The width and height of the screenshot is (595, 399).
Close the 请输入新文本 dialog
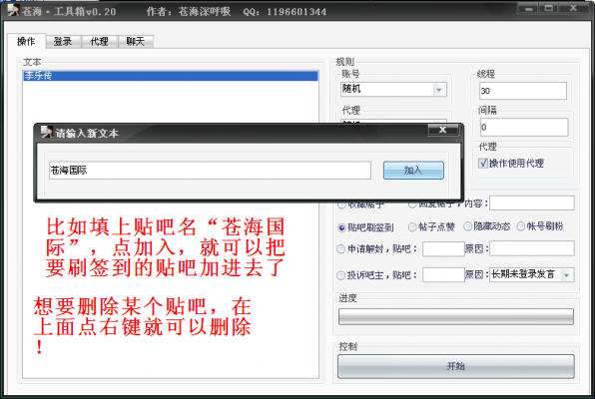tap(443, 130)
